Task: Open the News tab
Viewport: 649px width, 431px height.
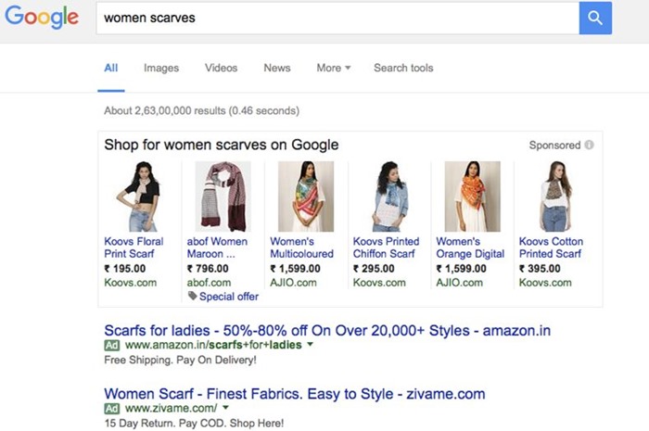Action: pos(276,68)
